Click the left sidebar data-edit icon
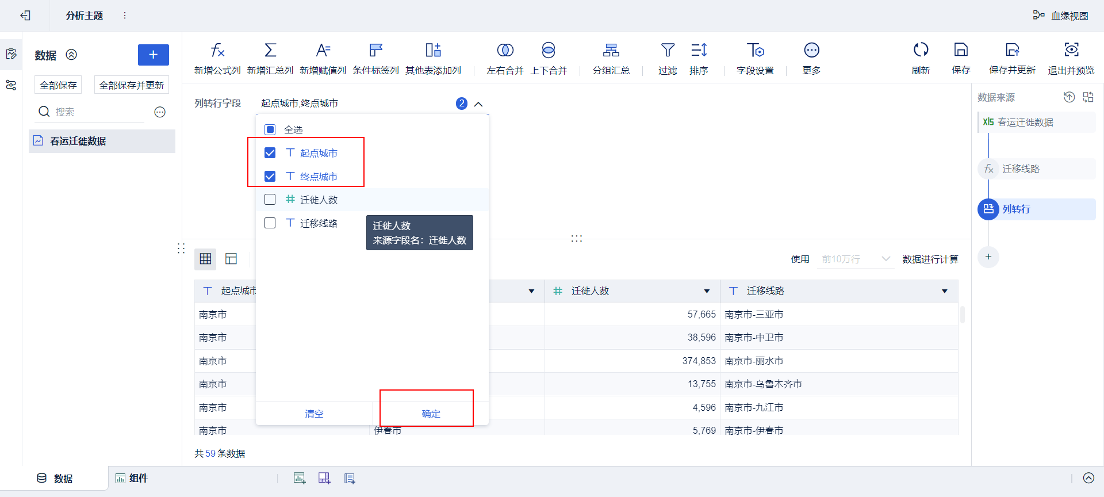Viewport: 1104px width, 497px height. point(11,54)
